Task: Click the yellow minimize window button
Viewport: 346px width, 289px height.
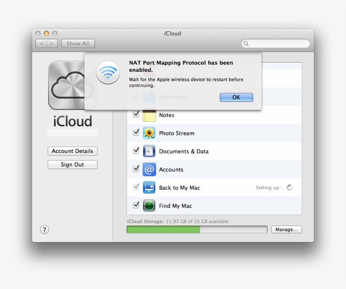Action: click(46, 33)
